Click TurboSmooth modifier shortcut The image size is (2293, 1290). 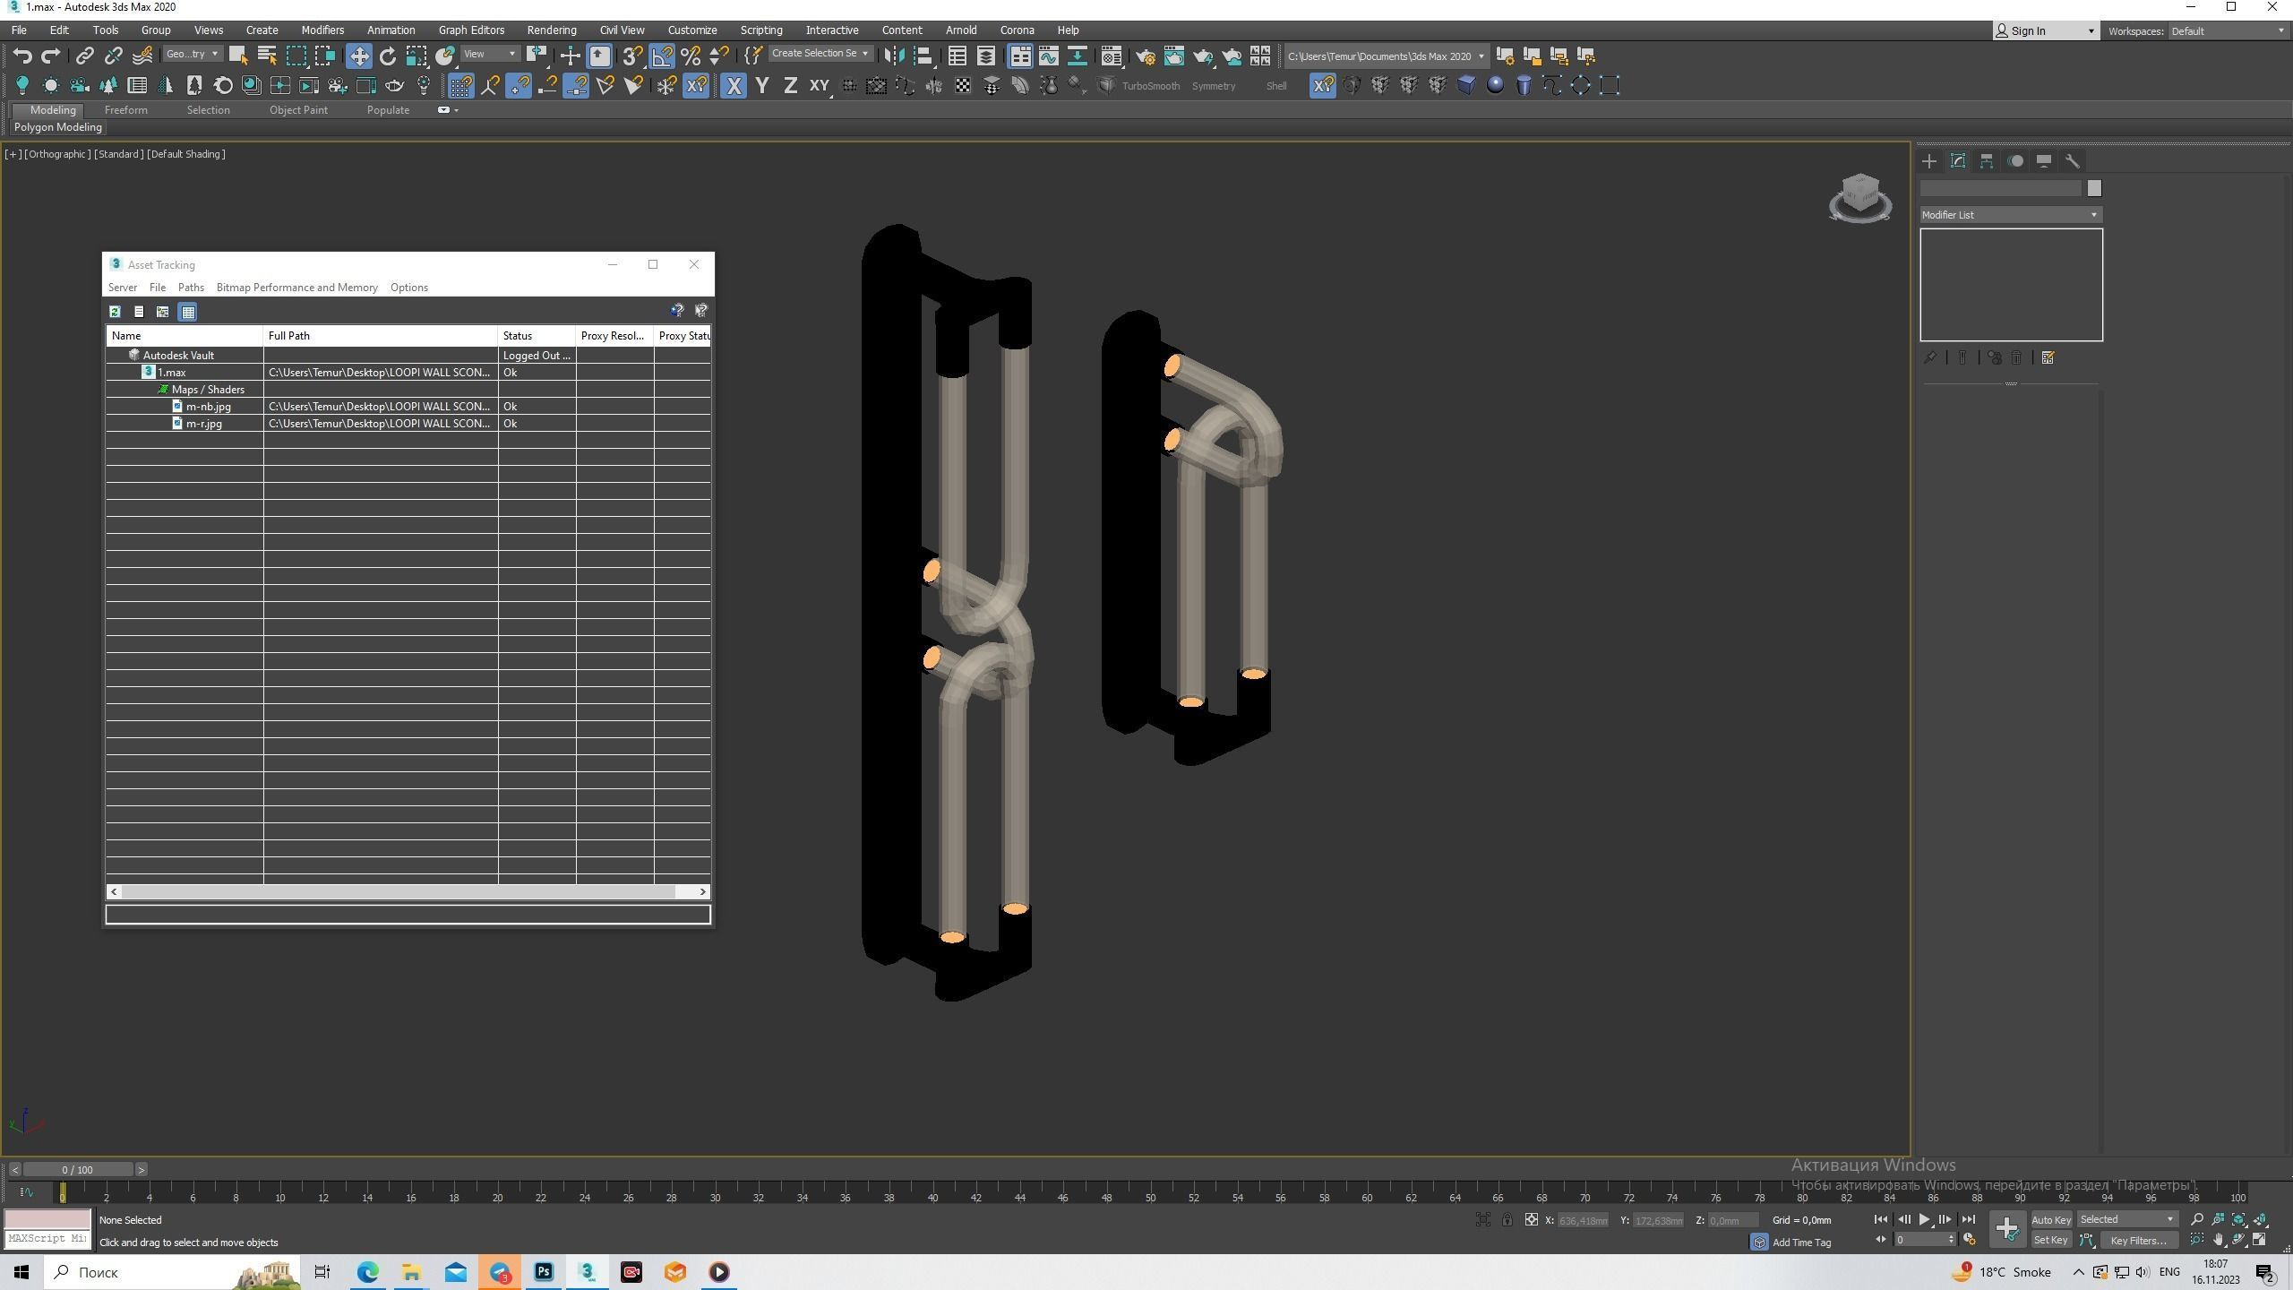coord(1150,86)
